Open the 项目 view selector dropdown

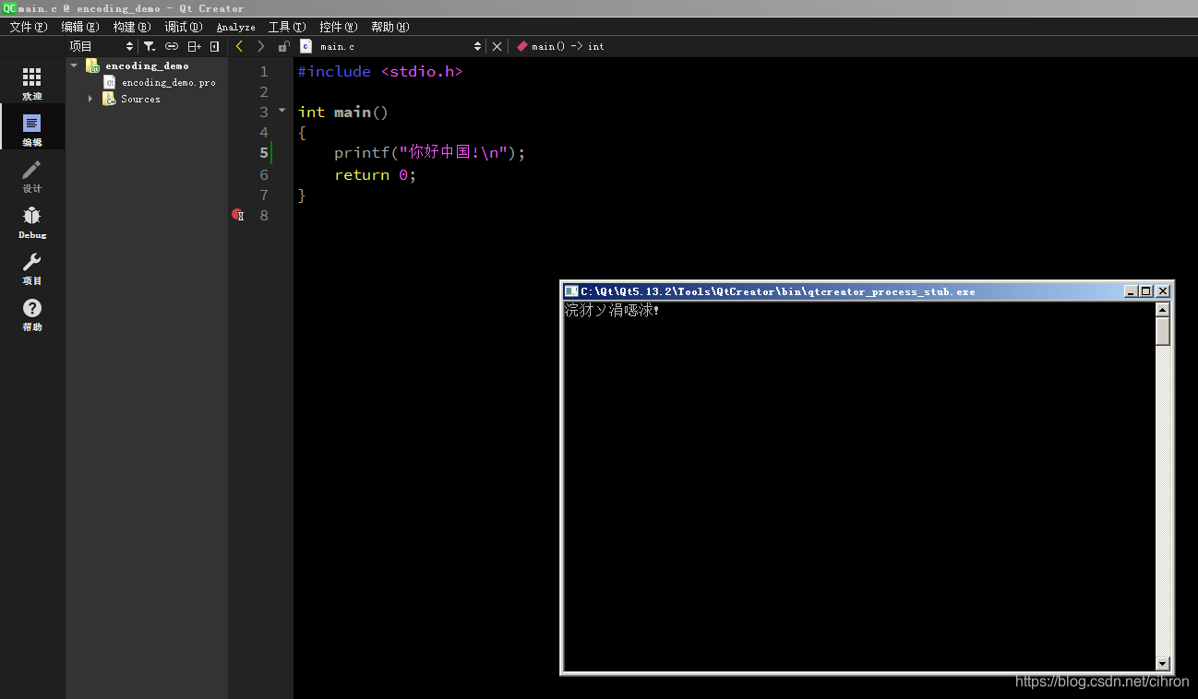click(x=102, y=46)
